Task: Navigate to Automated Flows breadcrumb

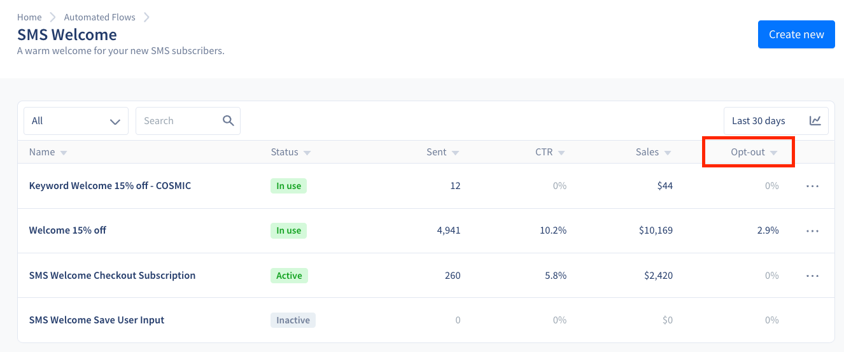Action: (x=100, y=17)
